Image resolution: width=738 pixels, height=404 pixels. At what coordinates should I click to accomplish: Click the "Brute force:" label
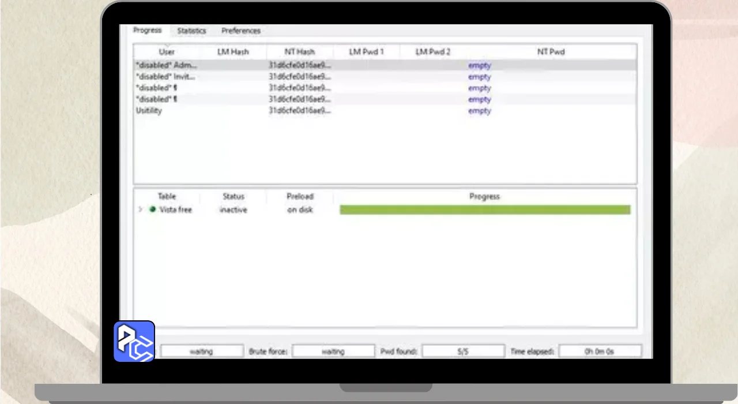tap(268, 351)
